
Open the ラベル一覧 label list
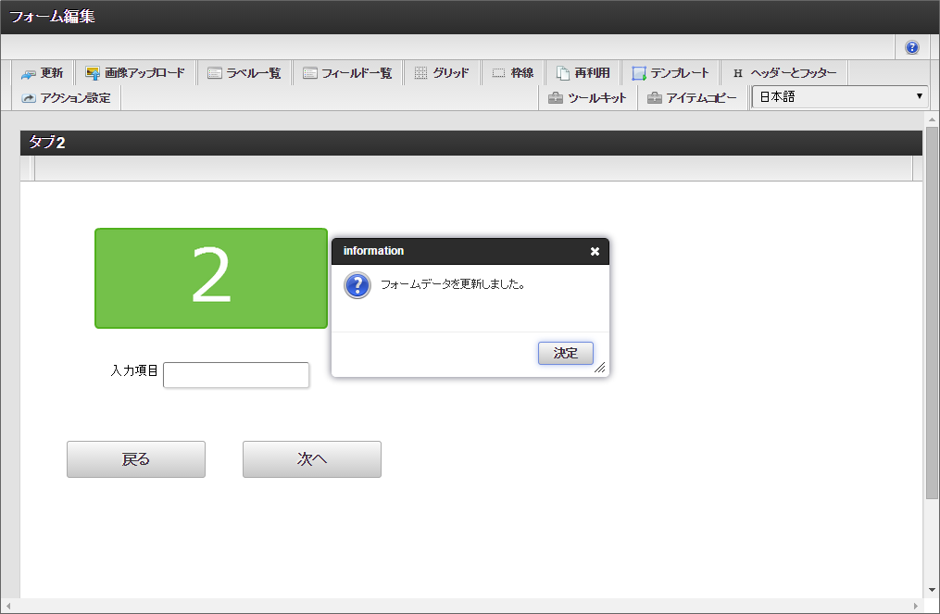pos(244,73)
